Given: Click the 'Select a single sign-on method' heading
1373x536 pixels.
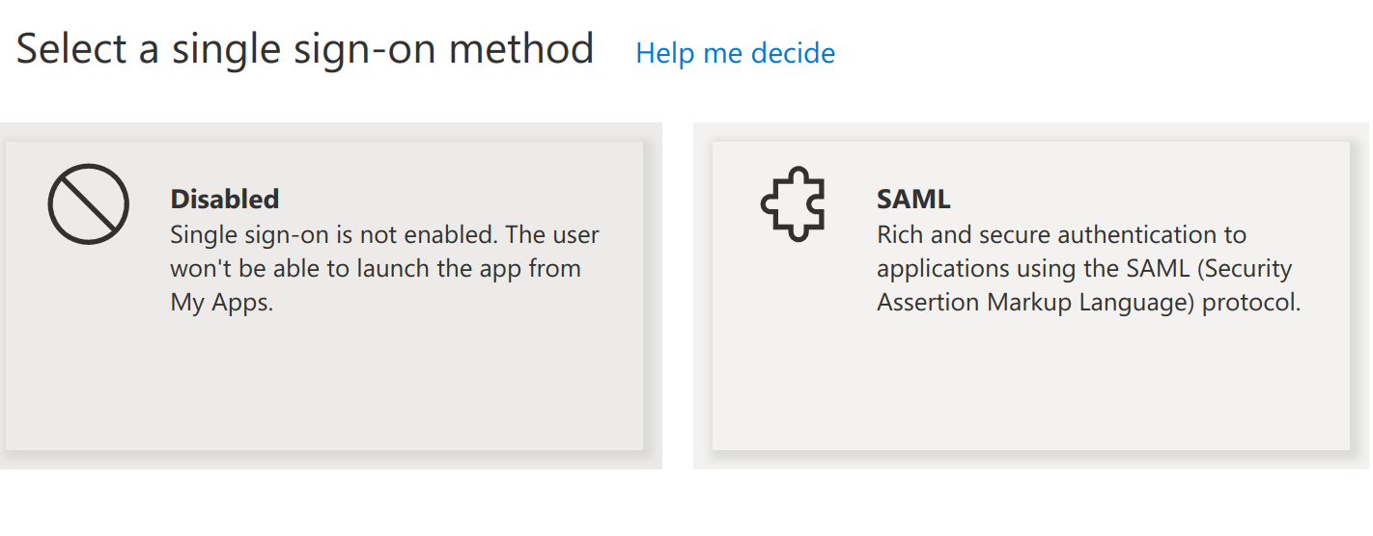Looking at the screenshot, I should coord(305,48).
